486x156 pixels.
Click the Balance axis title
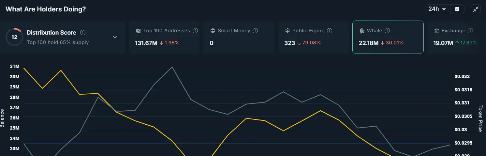3,118
